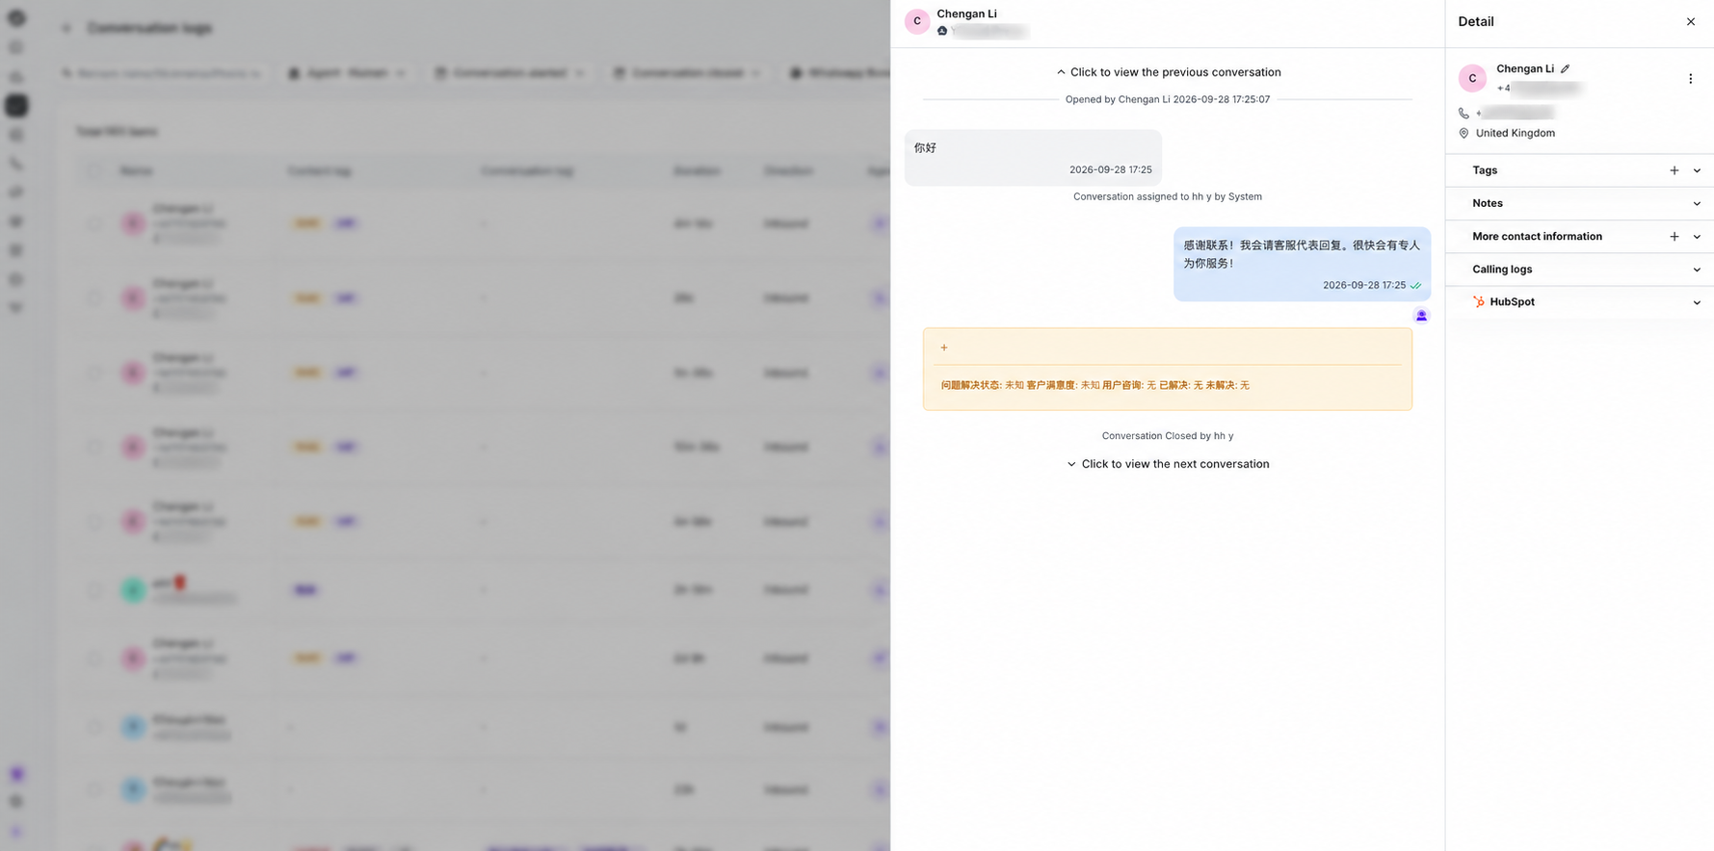Add more contact information with plus icon
Viewport: 1714px width, 851px height.
click(1674, 236)
